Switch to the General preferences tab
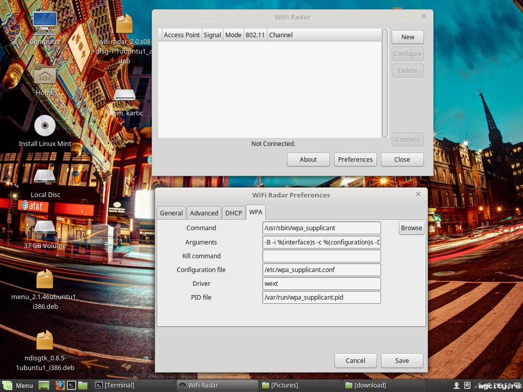The image size is (523, 392). 171,213
